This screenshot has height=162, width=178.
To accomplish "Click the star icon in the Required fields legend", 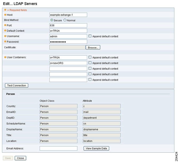I will click(5, 10).
